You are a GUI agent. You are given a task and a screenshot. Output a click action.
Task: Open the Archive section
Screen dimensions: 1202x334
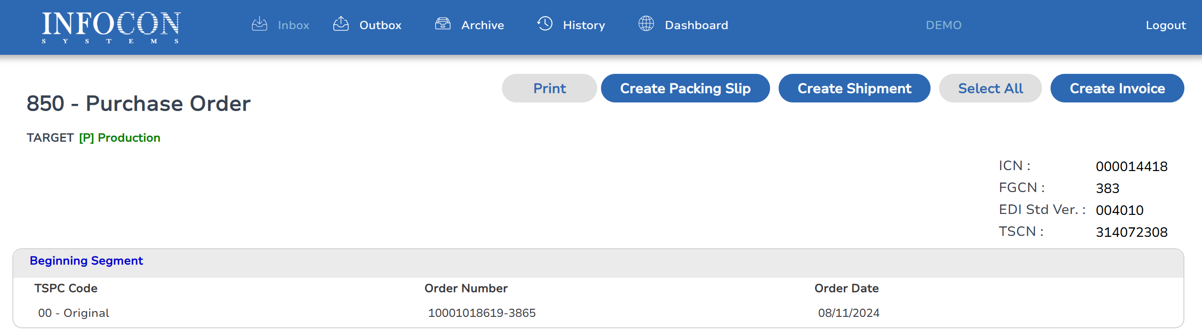(x=482, y=25)
